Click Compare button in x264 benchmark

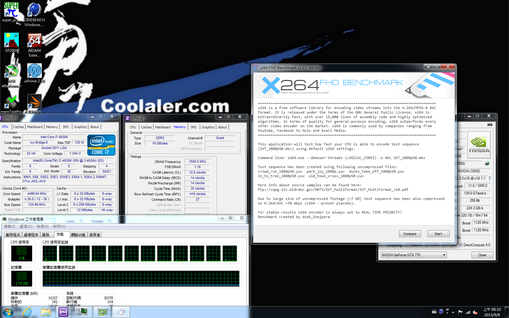(410, 234)
